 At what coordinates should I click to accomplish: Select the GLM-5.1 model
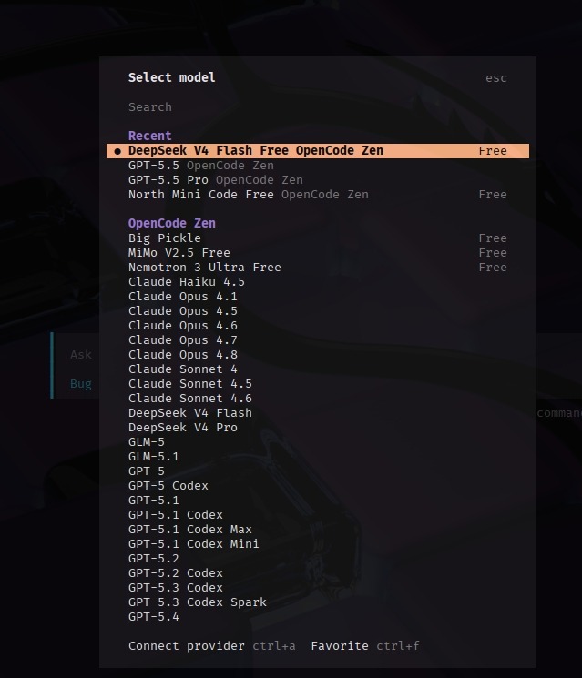[x=318, y=457]
